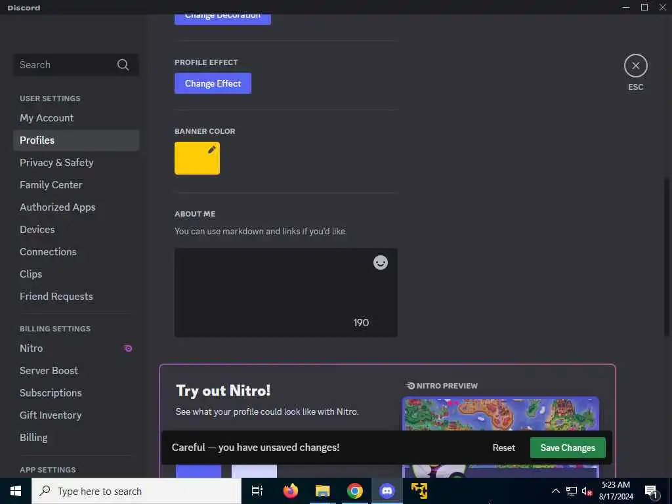The height and width of the screenshot is (504, 672).
Task: Launch Firefox from the taskbar
Action: 291,491
